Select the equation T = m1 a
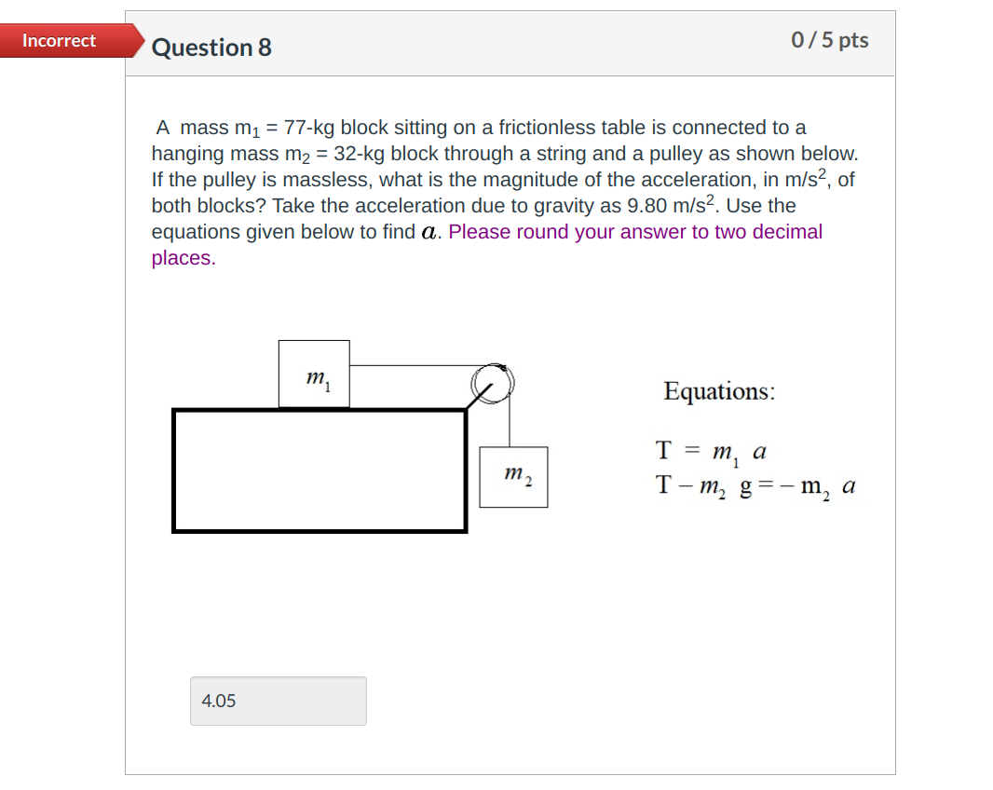Viewport: 993px width, 790px height. pos(710,452)
